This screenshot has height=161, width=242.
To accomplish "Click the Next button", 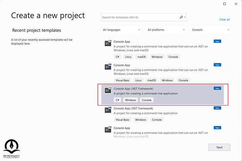I will click(x=219, y=147).
